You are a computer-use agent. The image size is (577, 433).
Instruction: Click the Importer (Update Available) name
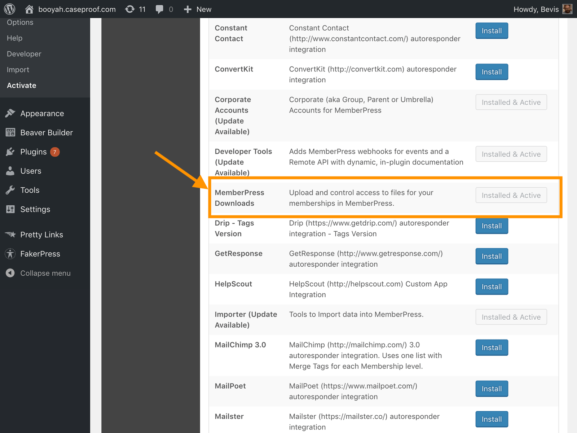pyautogui.click(x=246, y=320)
